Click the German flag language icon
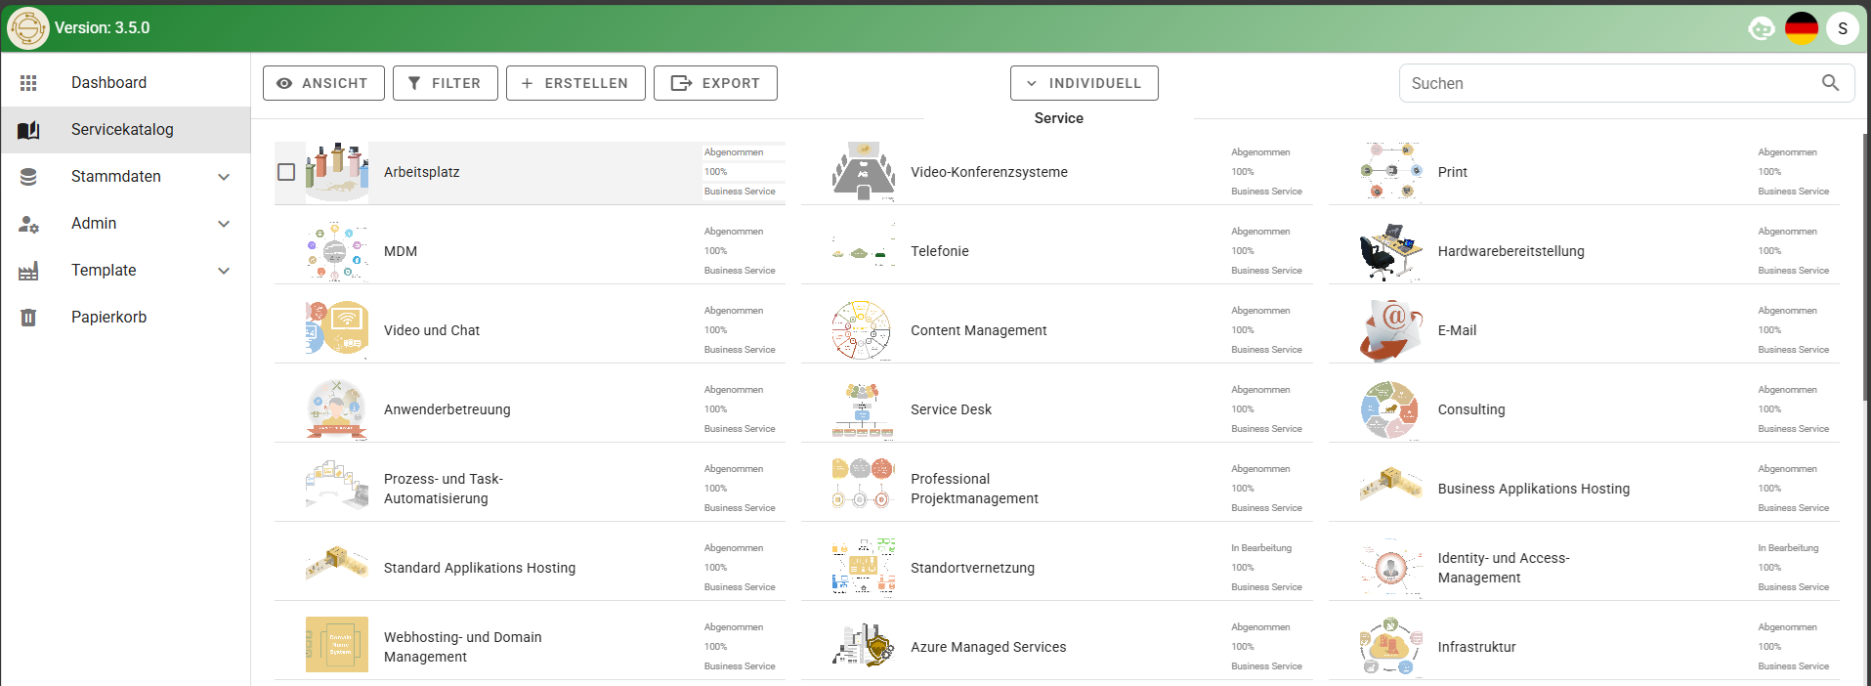1871x686 pixels. pos(1801,28)
